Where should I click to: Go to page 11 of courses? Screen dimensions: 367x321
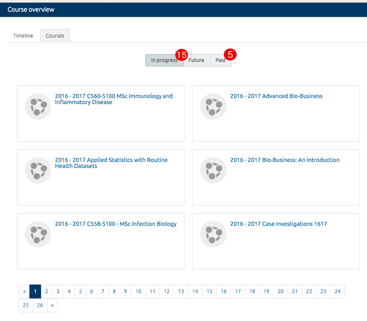tap(152, 291)
